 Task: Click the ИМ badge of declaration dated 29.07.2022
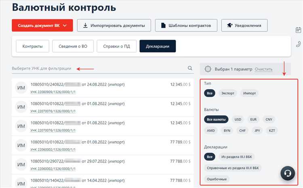tap(21, 164)
